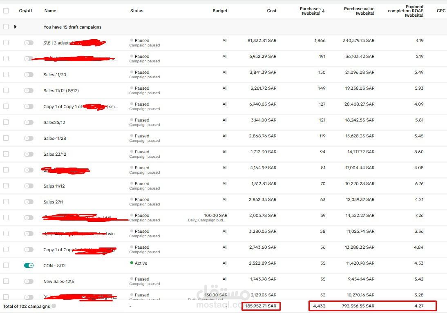Open the info icon beside Total of 102 campaigns
The width and height of the screenshot is (447, 316).
click(54, 306)
